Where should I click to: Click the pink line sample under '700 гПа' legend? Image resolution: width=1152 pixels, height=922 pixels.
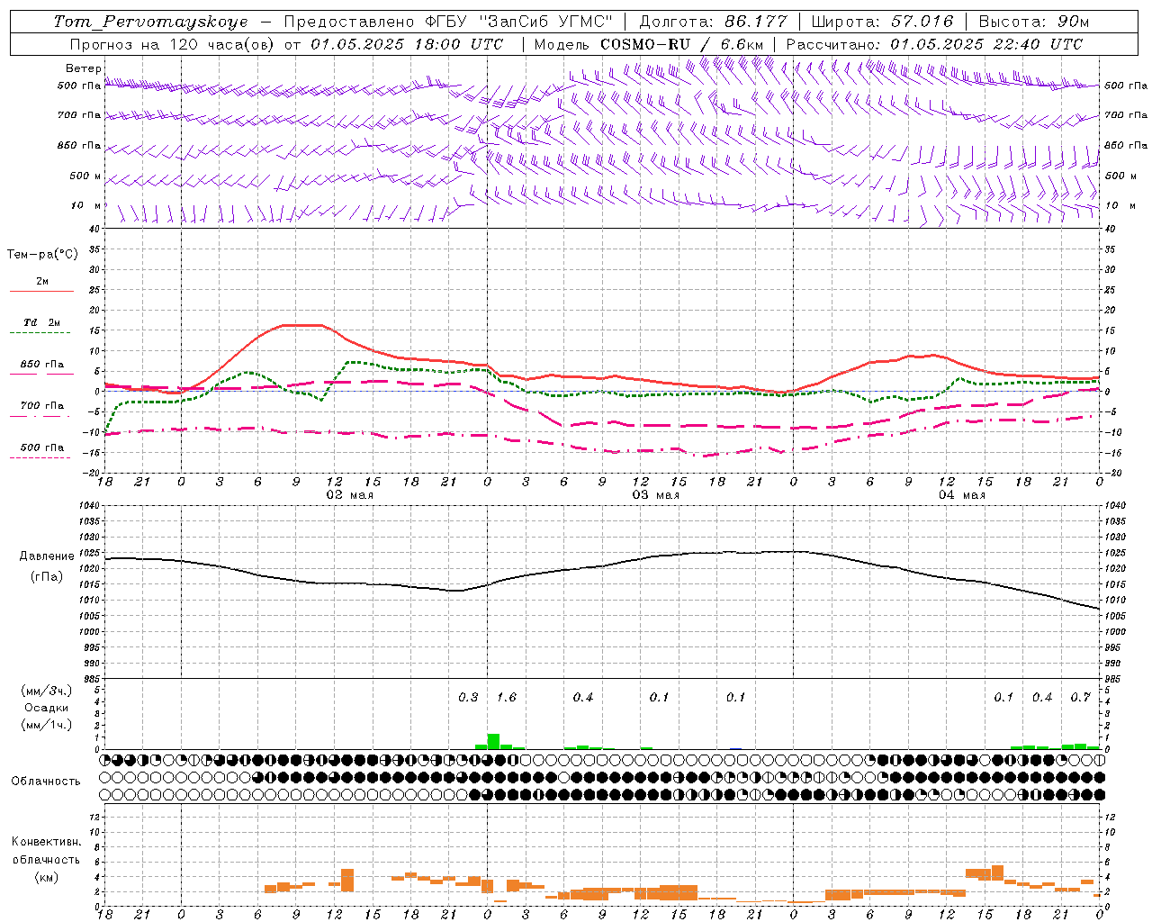pyautogui.click(x=40, y=416)
